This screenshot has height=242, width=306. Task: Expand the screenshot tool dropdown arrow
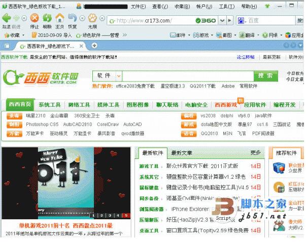click(x=235, y=35)
